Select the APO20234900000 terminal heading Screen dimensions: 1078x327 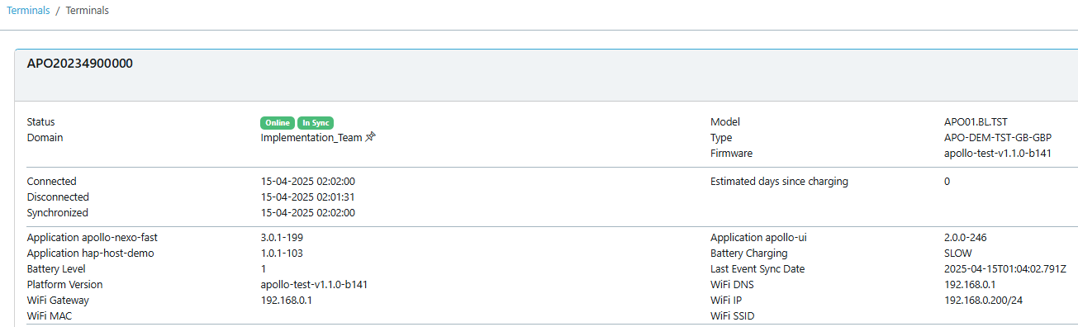[80, 64]
